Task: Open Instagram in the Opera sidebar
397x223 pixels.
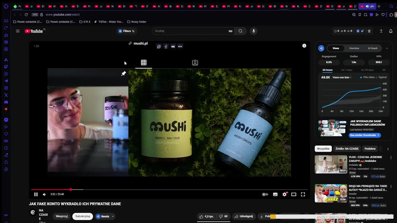Action: tap(6, 88)
